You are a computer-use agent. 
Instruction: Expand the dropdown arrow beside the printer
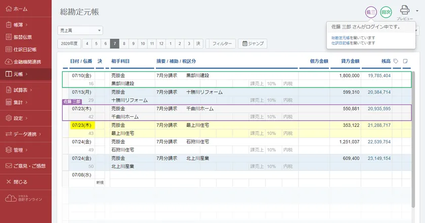(416, 10)
